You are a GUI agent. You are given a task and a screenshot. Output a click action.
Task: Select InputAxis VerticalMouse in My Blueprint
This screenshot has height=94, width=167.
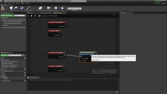click(10, 67)
